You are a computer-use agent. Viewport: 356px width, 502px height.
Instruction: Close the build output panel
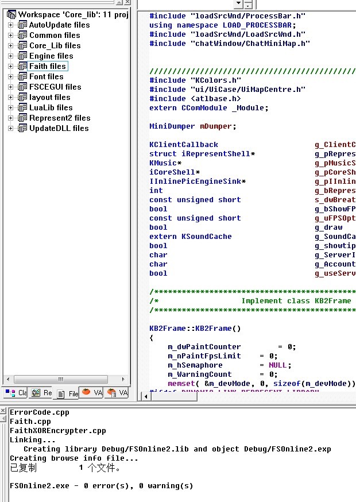tap(3, 411)
